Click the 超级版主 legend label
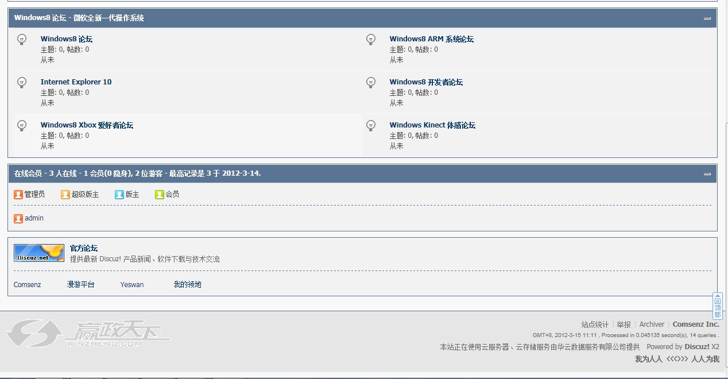This screenshot has width=728, height=379. click(x=85, y=195)
